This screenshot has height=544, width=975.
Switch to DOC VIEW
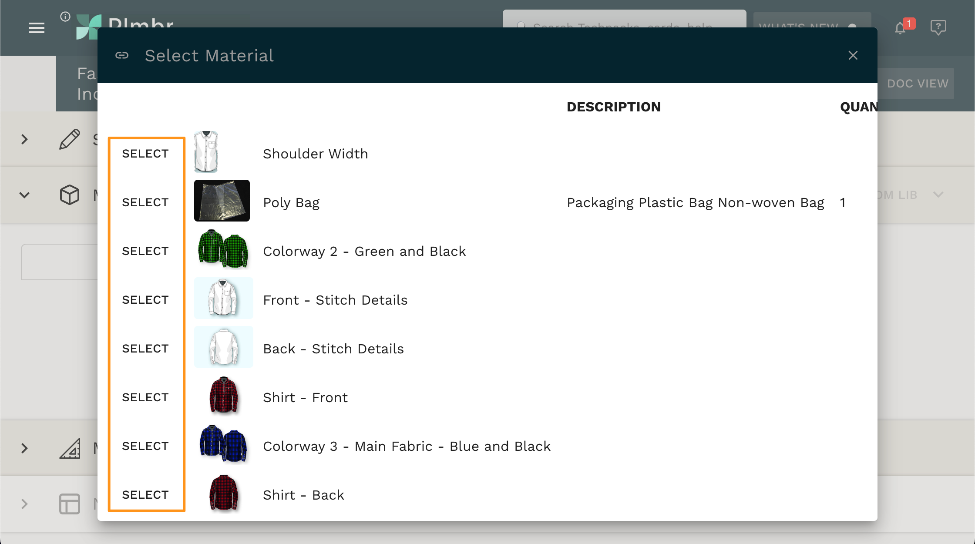coord(918,84)
